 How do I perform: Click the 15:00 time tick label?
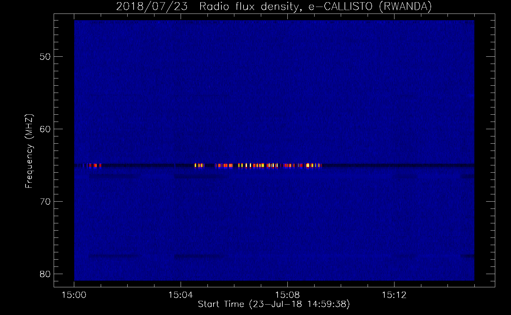tap(74, 295)
